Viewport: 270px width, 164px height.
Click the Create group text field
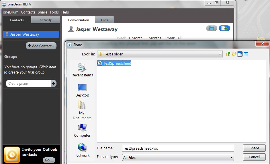(29, 84)
